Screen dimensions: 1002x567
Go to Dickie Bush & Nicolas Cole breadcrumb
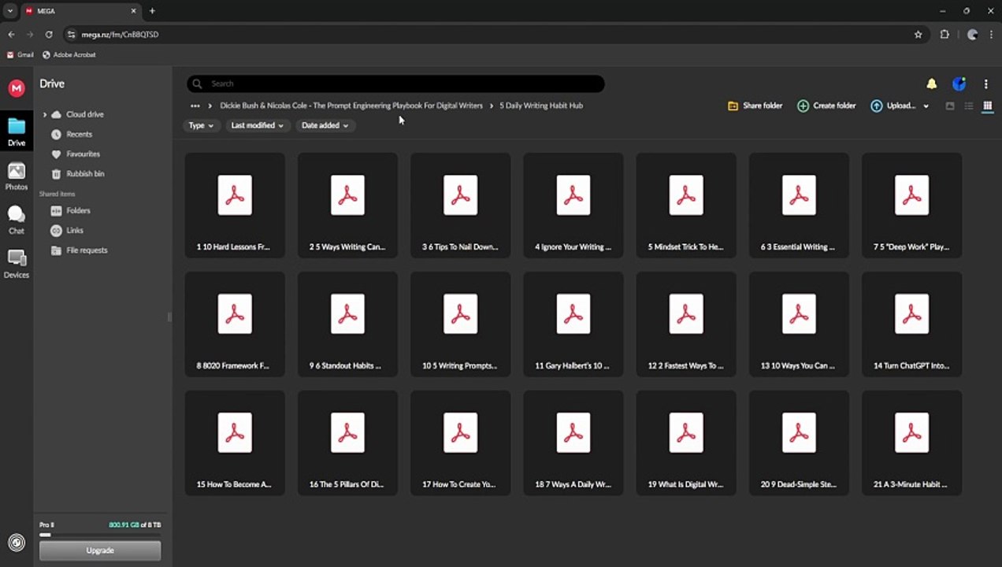(x=351, y=106)
